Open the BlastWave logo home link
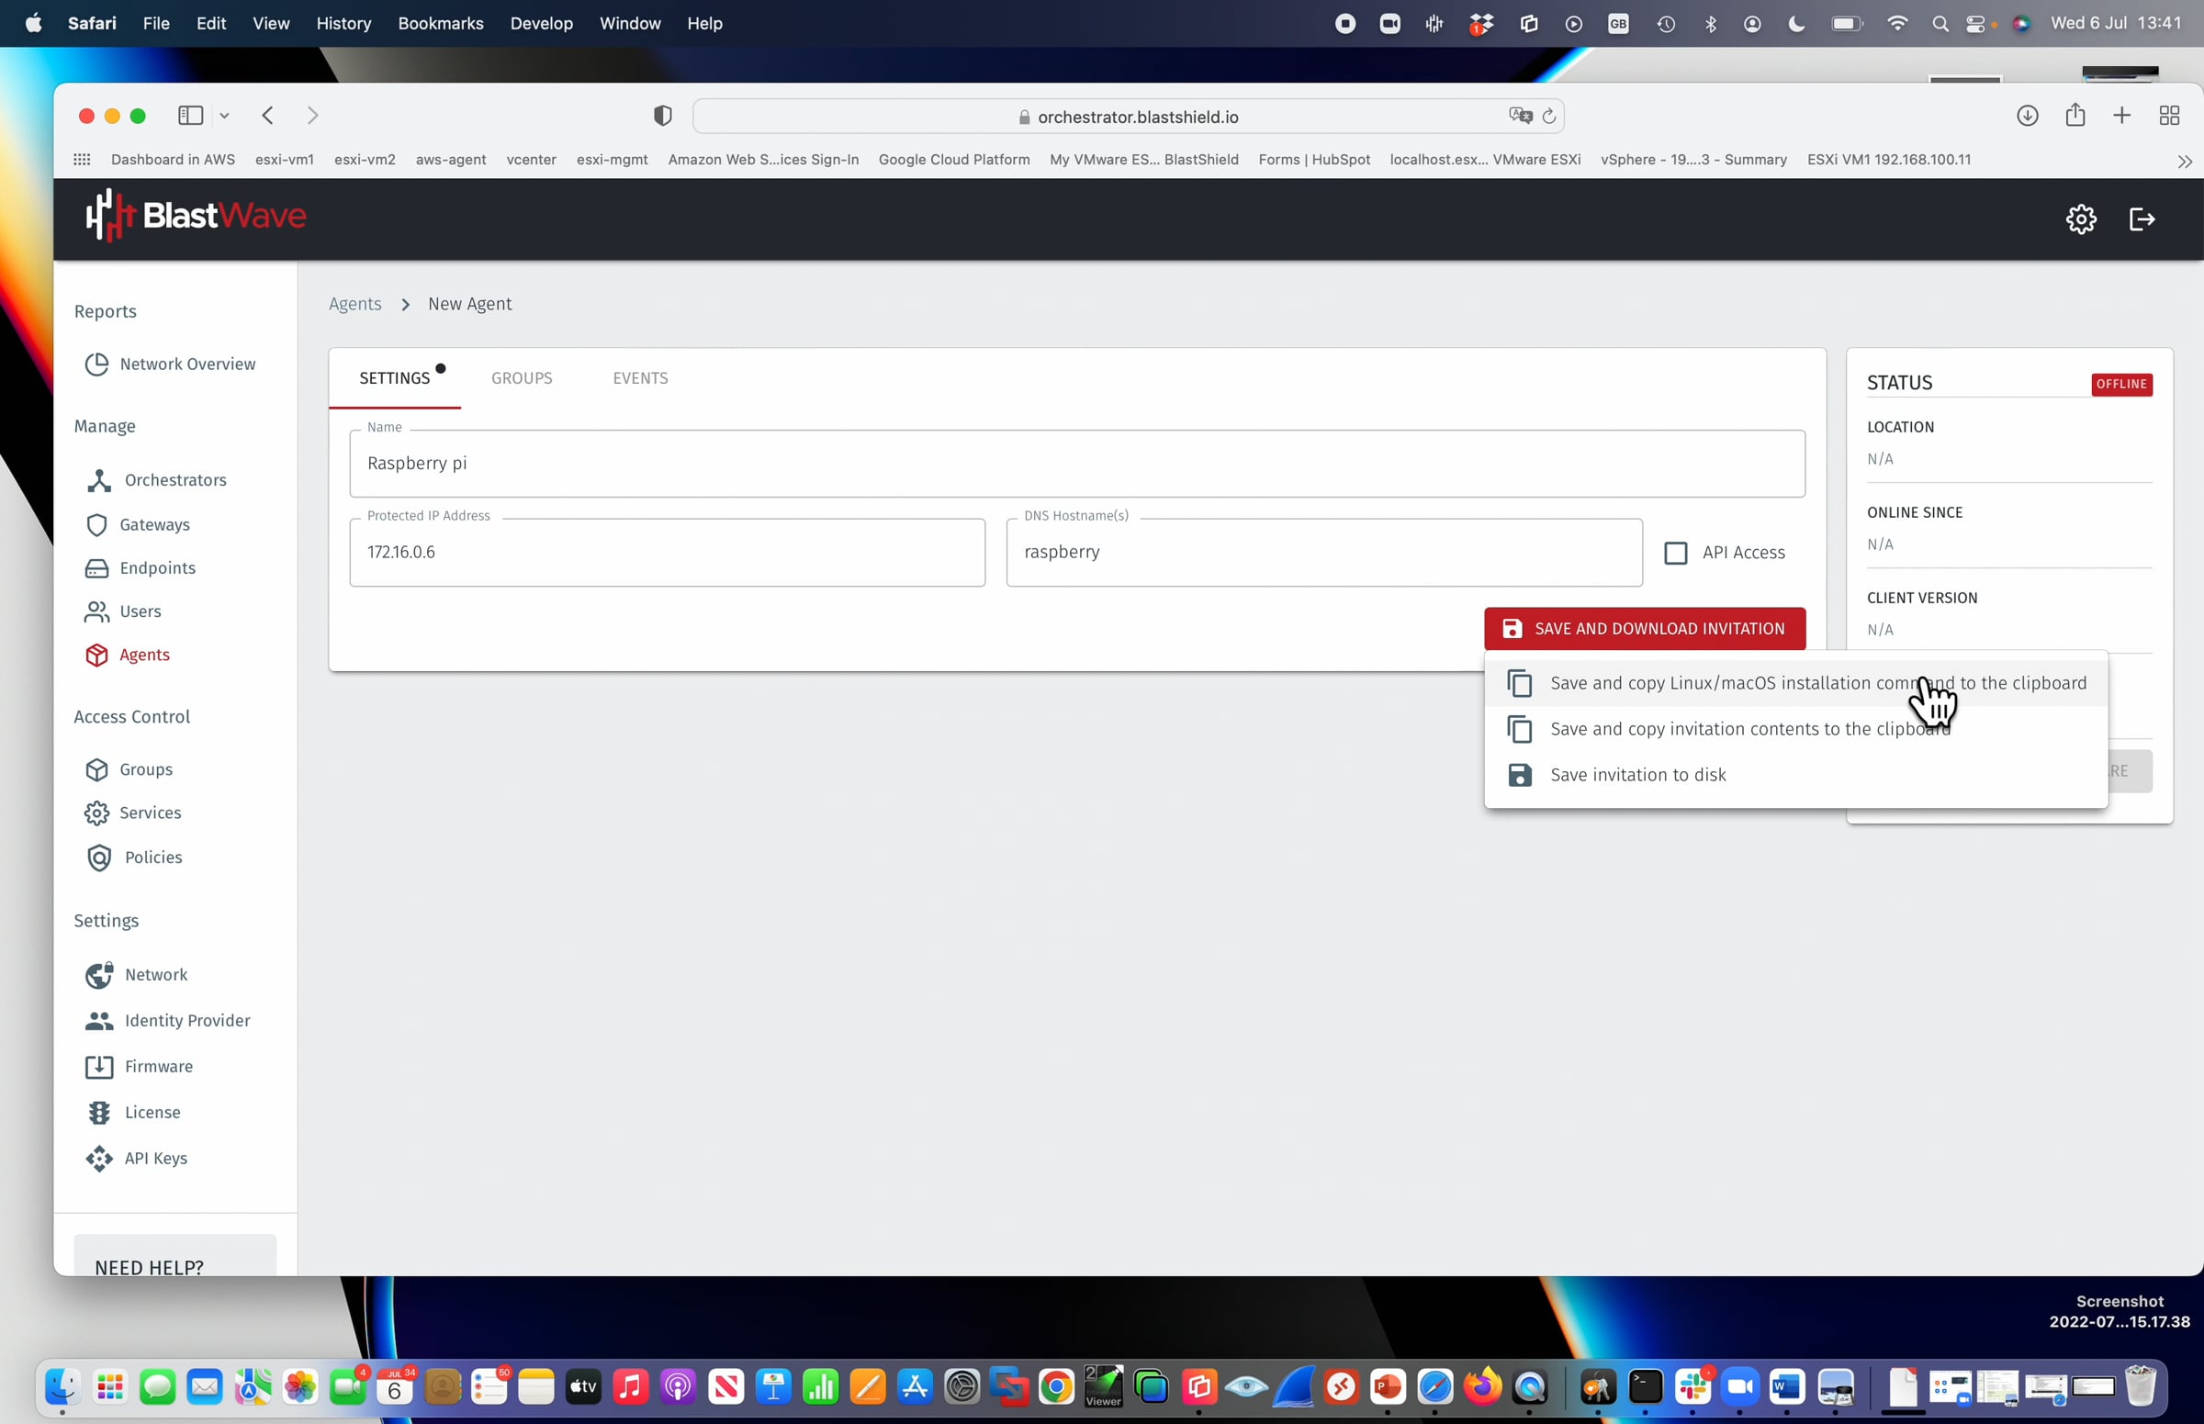 (197, 217)
